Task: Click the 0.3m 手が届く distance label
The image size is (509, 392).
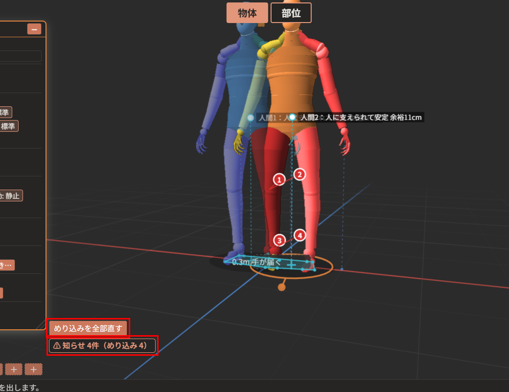Action: [257, 262]
